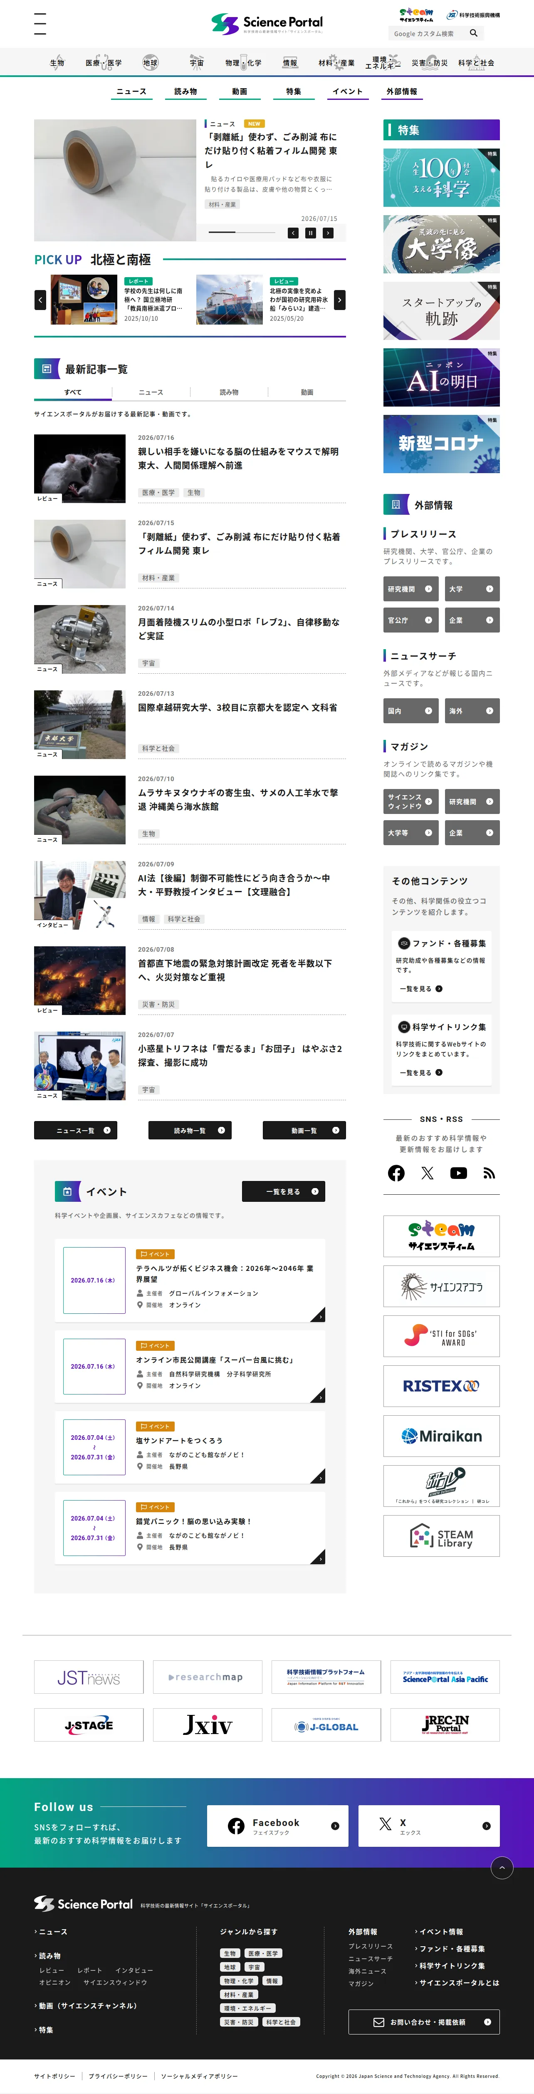
Task: Click the サイエンスポータルとは footer link
Action: 459,1982
